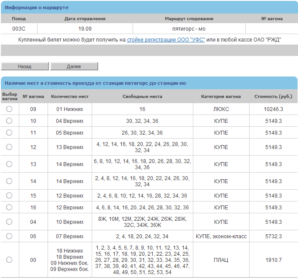Screen dimensions: 298x278
Task: Select wagon 13 radio button
Action: (9, 164)
